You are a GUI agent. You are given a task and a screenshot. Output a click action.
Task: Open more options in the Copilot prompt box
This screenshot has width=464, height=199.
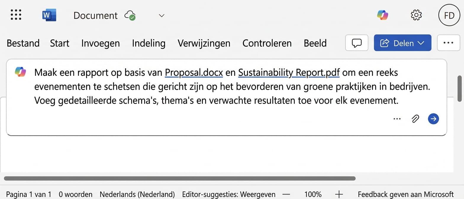pyautogui.click(x=397, y=119)
